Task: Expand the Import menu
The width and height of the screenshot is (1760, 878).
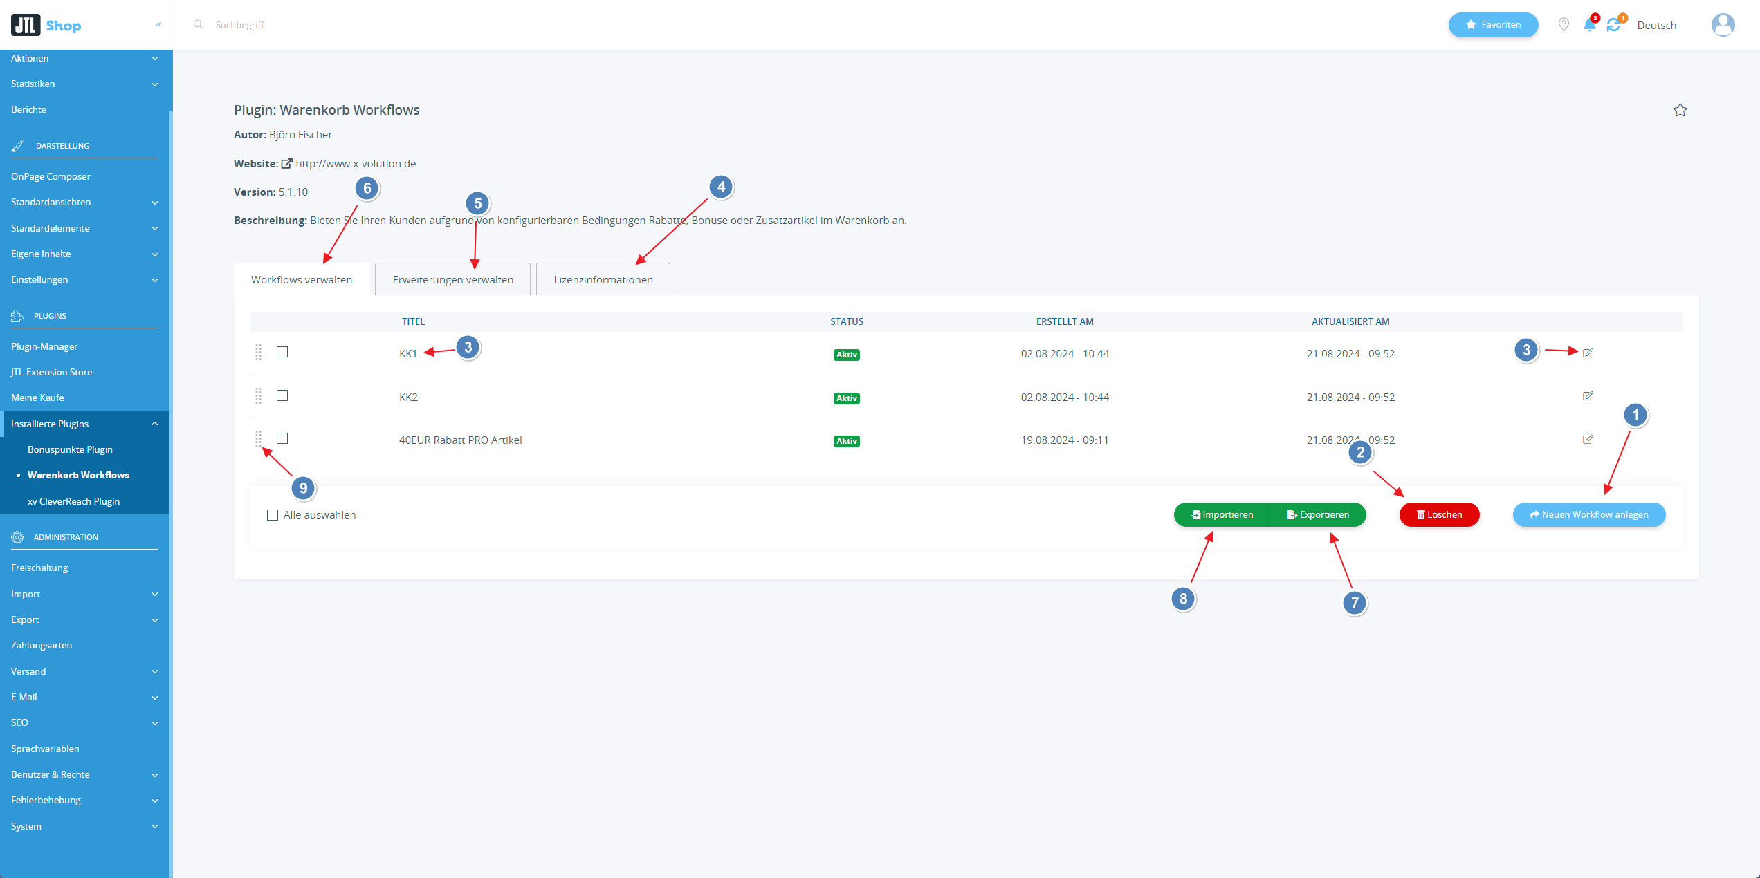Action: pyautogui.click(x=84, y=594)
